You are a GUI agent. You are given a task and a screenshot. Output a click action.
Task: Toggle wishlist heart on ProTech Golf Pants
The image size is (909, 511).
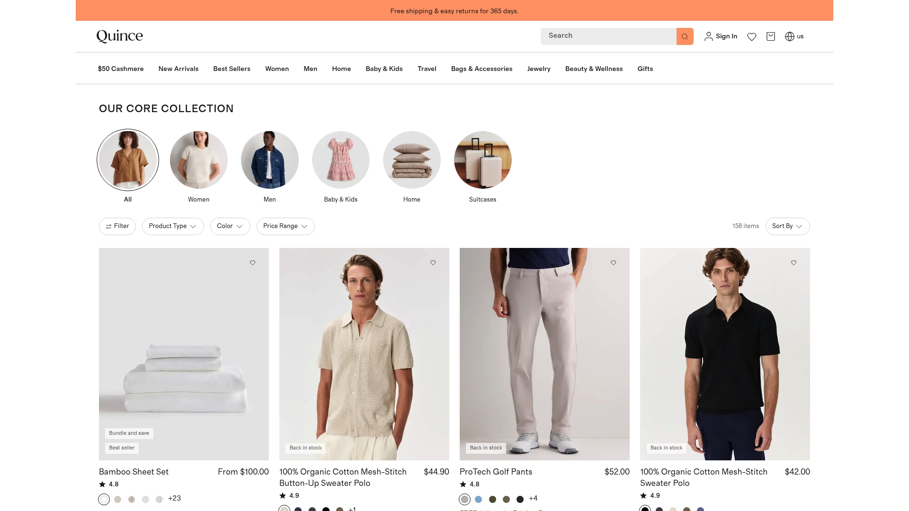click(x=614, y=263)
